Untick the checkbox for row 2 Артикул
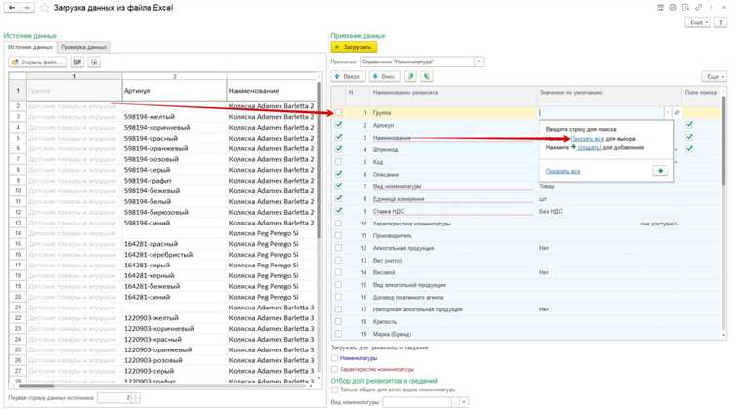The height and width of the screenshot is (410, 733). (338, 125)
